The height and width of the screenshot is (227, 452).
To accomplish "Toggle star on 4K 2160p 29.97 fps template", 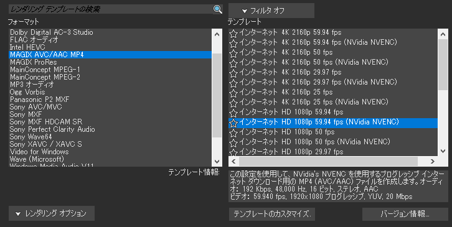I will tap(233, 73).
